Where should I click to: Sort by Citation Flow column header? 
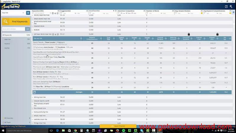121,38
